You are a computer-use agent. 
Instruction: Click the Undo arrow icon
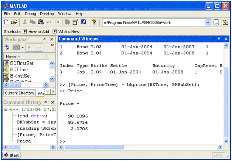49,22
